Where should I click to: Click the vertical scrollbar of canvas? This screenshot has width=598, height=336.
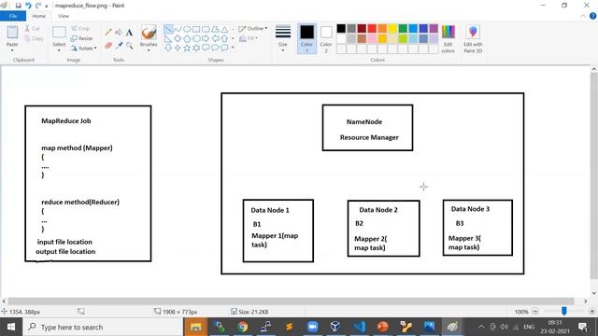[594, 176]
